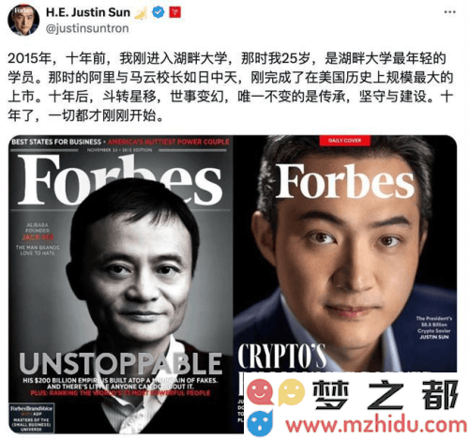This screenshot has width=469, height=440.
Task: Click the 梦之都 watermark logo text
Action: 386,395
